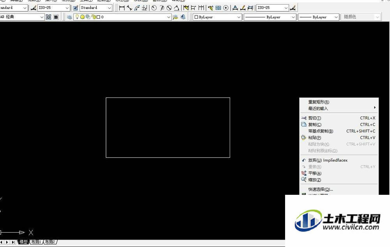The width and height of the screenshot is (390, 247).
Task: Select the Jogged radius dimension tool
Action: point(162,8)
